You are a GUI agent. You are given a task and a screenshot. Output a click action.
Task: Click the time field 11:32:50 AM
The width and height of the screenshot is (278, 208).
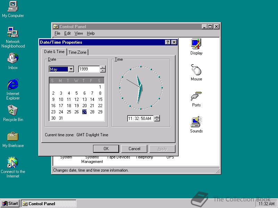coord(140,118)
